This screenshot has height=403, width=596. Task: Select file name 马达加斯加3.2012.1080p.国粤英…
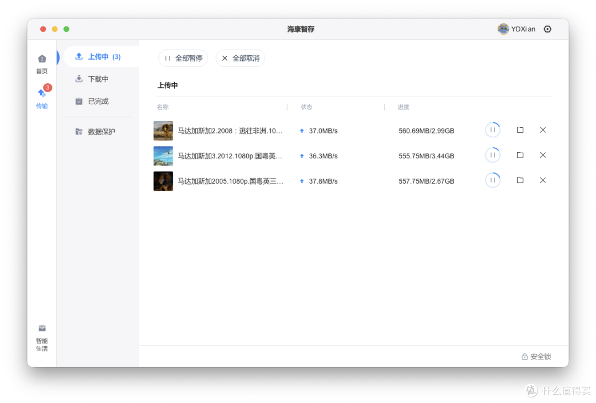point(230,155)
